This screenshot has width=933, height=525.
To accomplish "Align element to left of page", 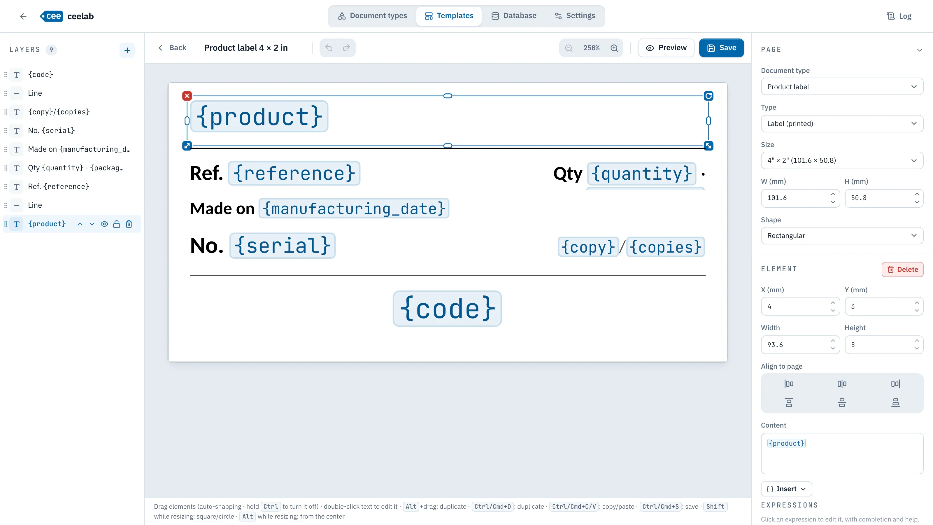I will coord(789,384).
